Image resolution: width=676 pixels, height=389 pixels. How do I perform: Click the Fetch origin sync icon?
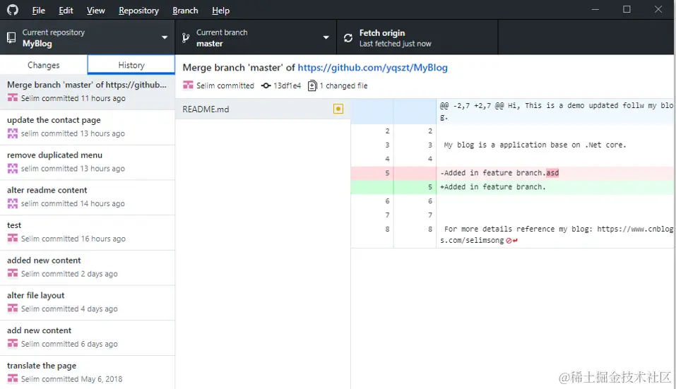pyautogui.click(x=348, y=38)
